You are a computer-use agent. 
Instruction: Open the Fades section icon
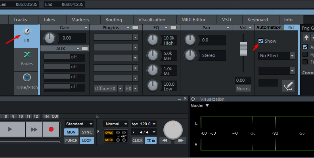click(27, 55)
